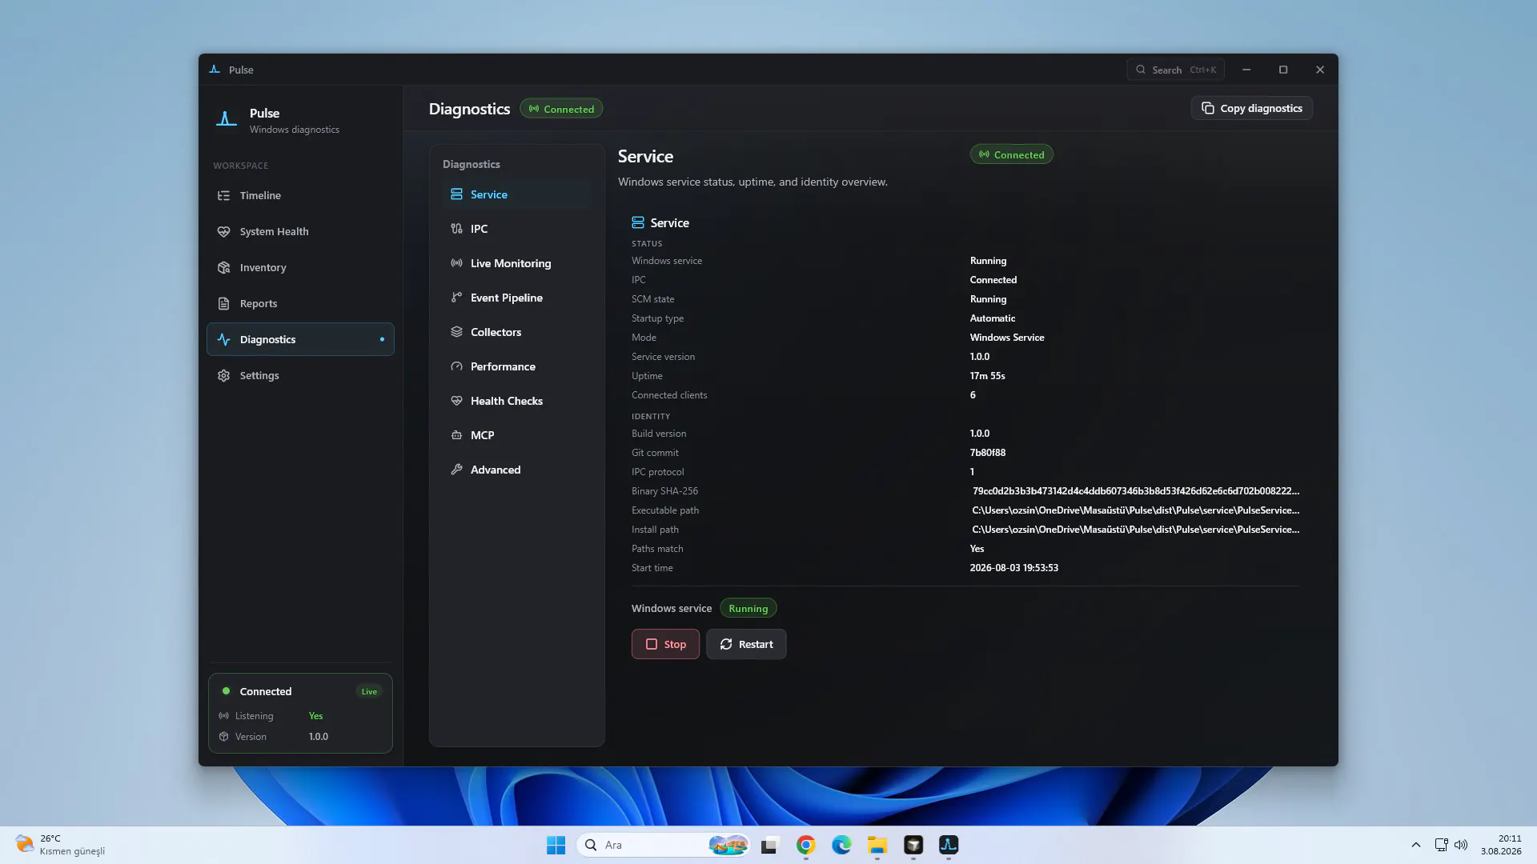Click the MCP bot icon
The height and width of the screenshot is (864, 1537).
(456, 435)
